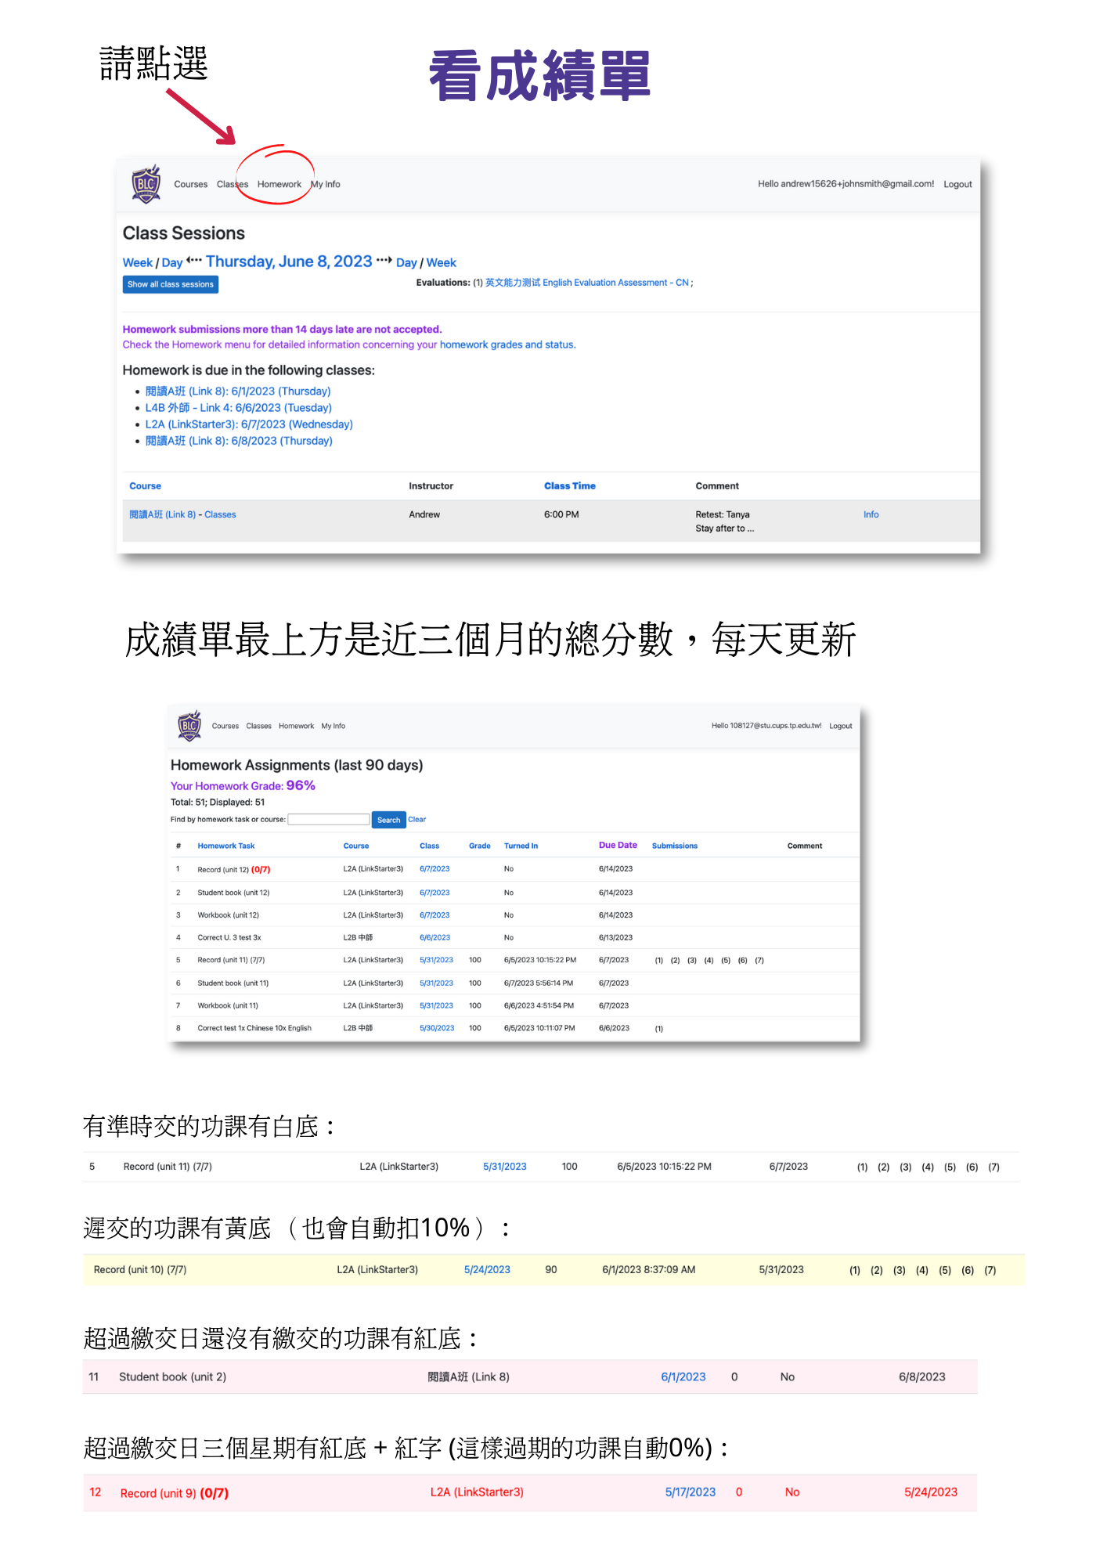This screenshot has height=1566, width=1107.
Task: Click the BLC logo in the homework screenshot
Action: [189, 726]
